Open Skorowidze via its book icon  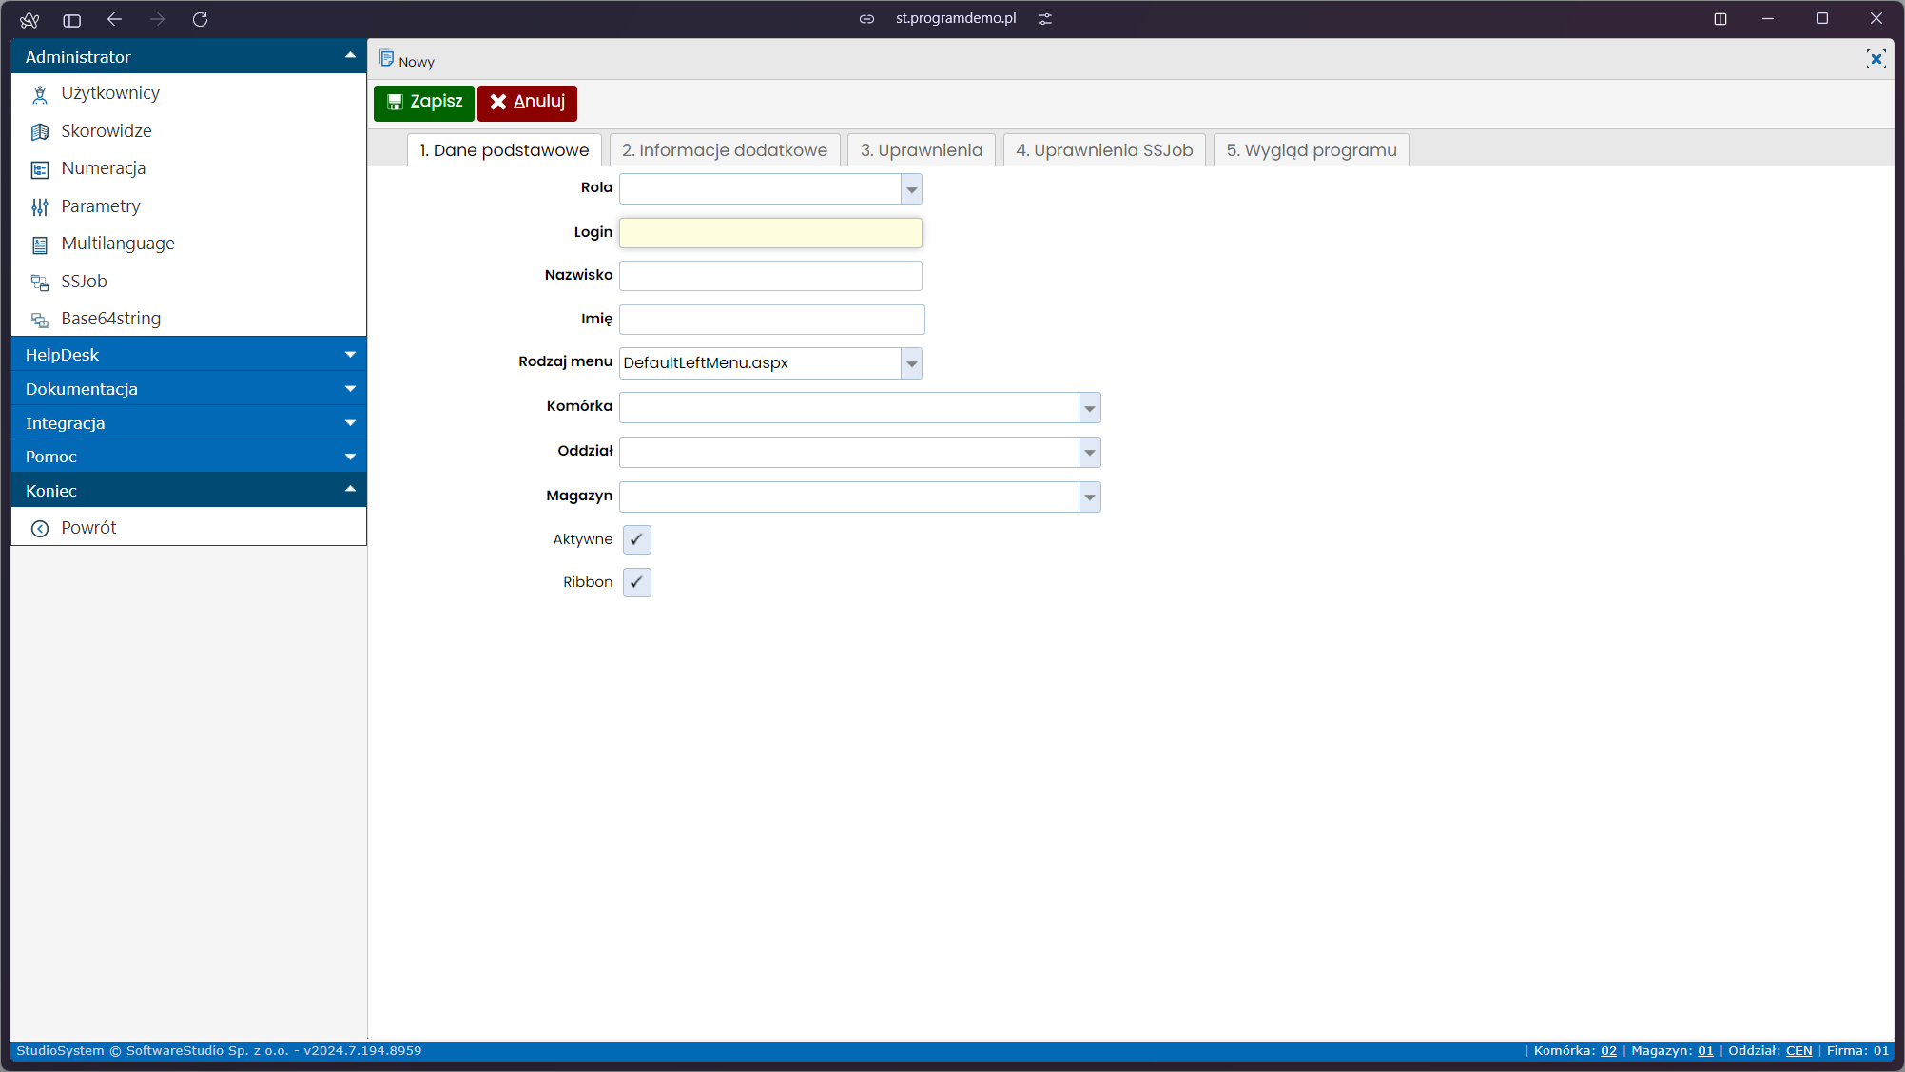(40, 131)
